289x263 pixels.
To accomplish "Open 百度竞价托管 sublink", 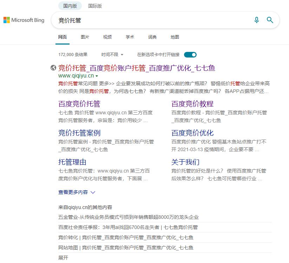I will pyautogui.click(x=79, y=104).
